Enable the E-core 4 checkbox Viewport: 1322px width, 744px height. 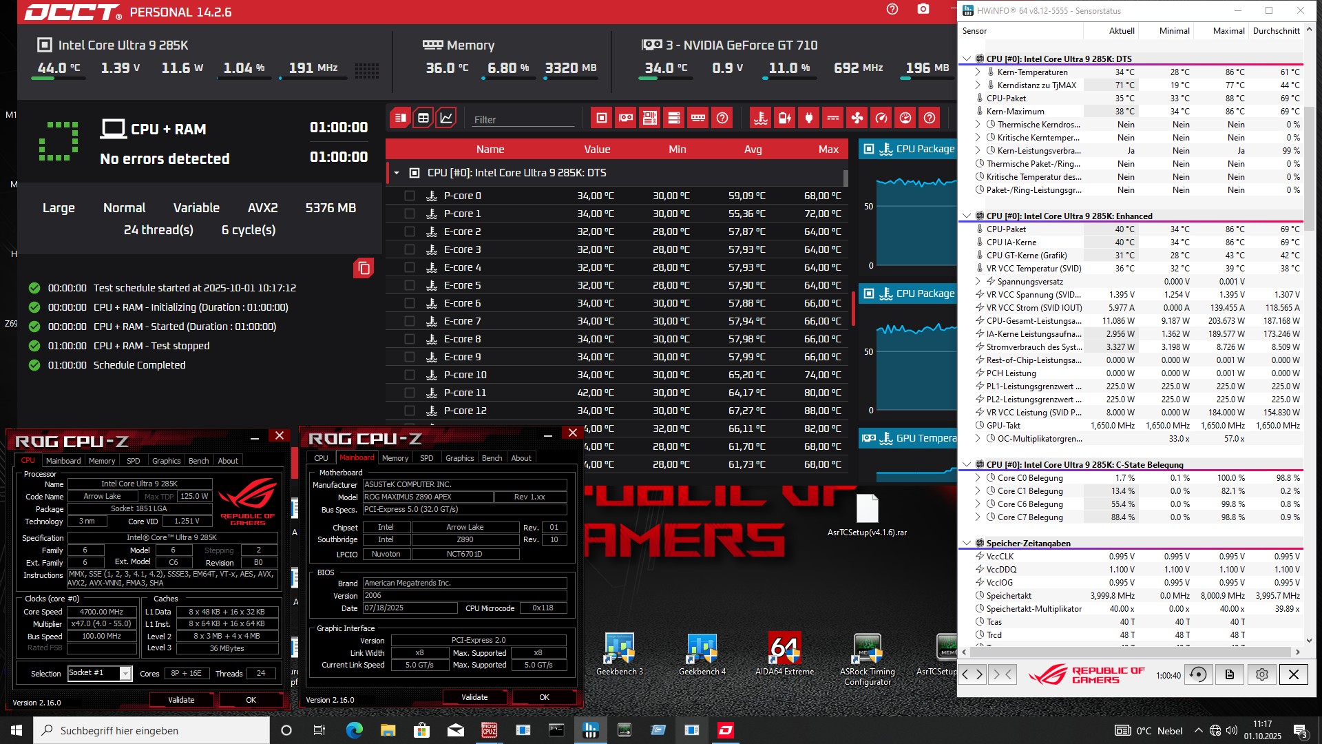pos(410,267)
